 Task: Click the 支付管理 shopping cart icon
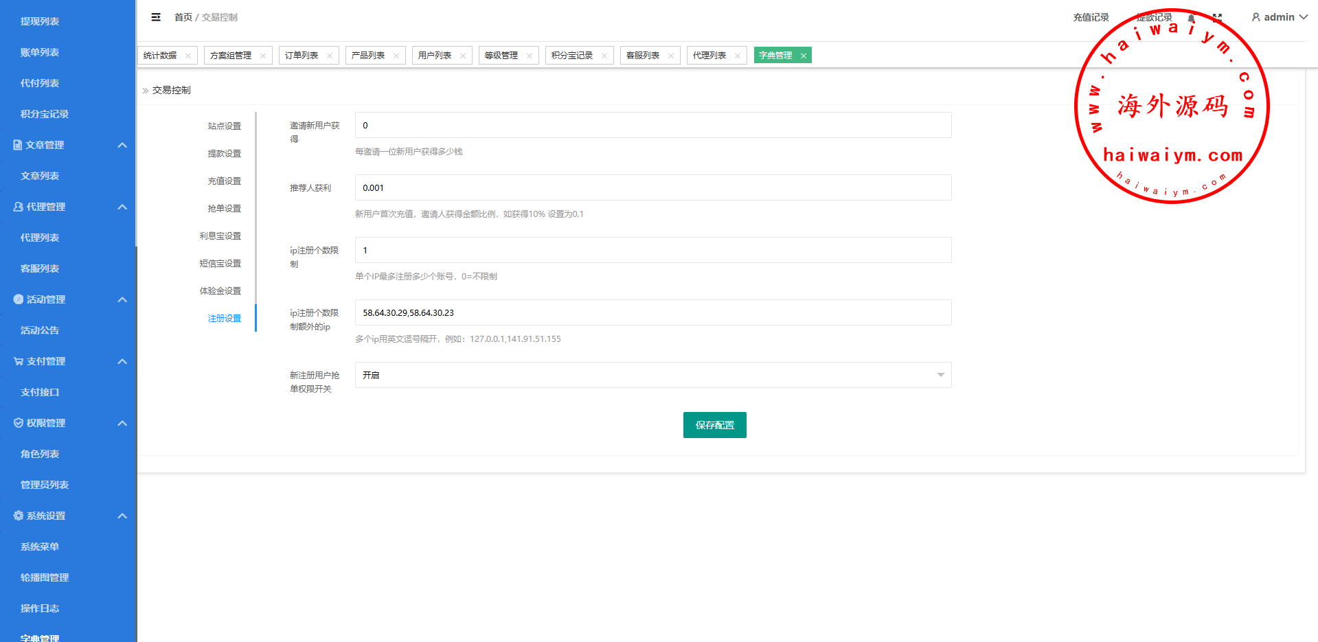tap(19, 361)
